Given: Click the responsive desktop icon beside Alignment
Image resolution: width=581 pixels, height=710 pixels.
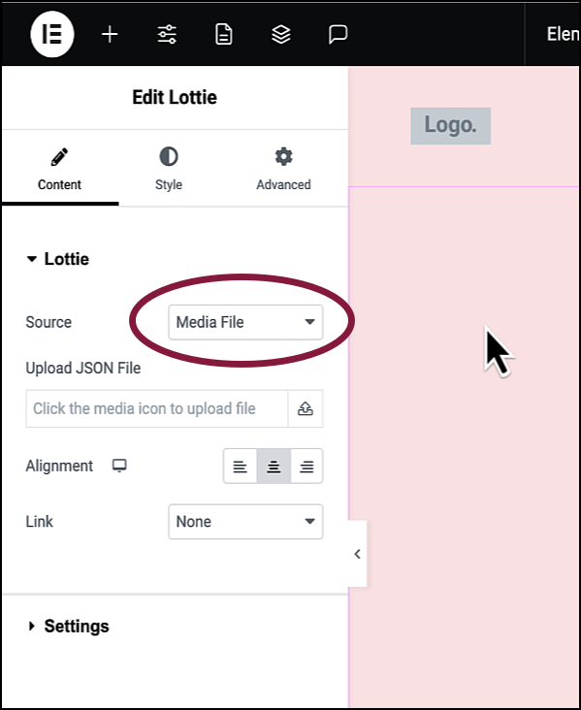Looking at the screenshot, I should (119, 466).
